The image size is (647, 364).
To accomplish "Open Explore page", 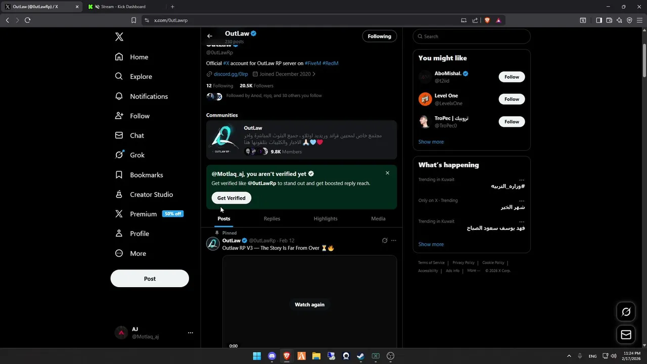I will 133,76.
